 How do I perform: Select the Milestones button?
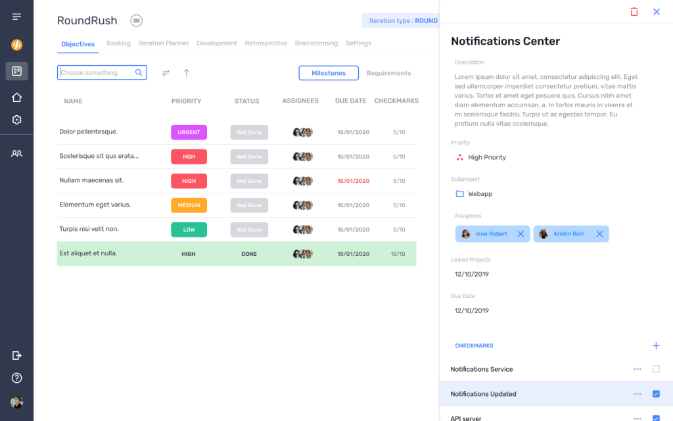[x=329, y=73]
